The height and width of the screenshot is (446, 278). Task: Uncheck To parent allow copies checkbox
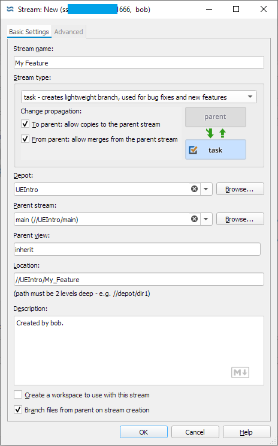[25, 124]
